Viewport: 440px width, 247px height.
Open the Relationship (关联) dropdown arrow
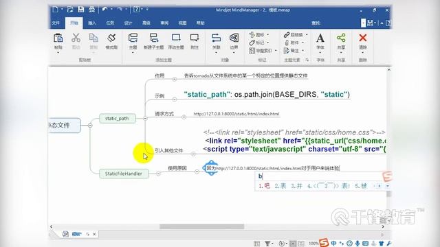point(216,53)
